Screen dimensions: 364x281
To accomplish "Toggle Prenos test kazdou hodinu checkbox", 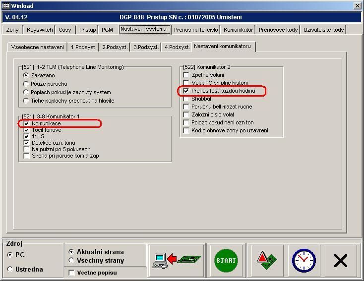I will point(186,91).
